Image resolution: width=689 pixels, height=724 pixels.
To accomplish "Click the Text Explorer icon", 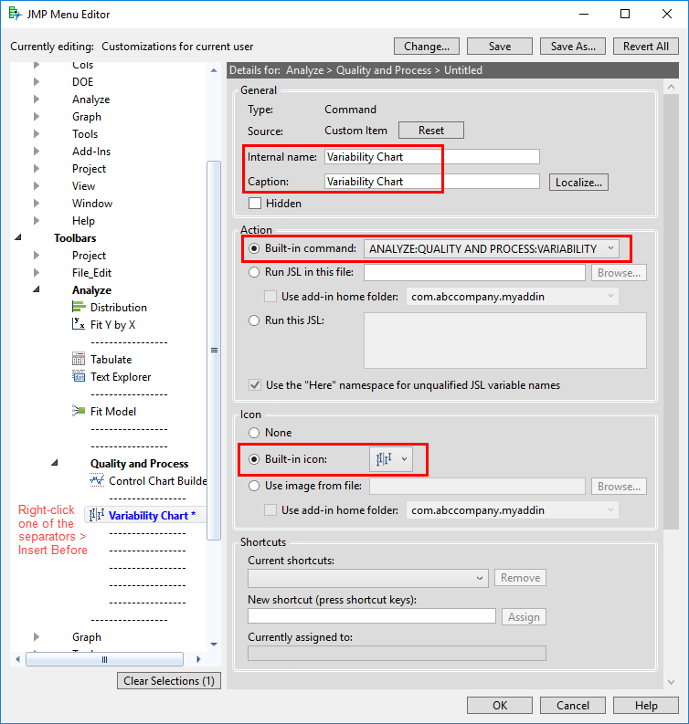I will tap(79, 376).
